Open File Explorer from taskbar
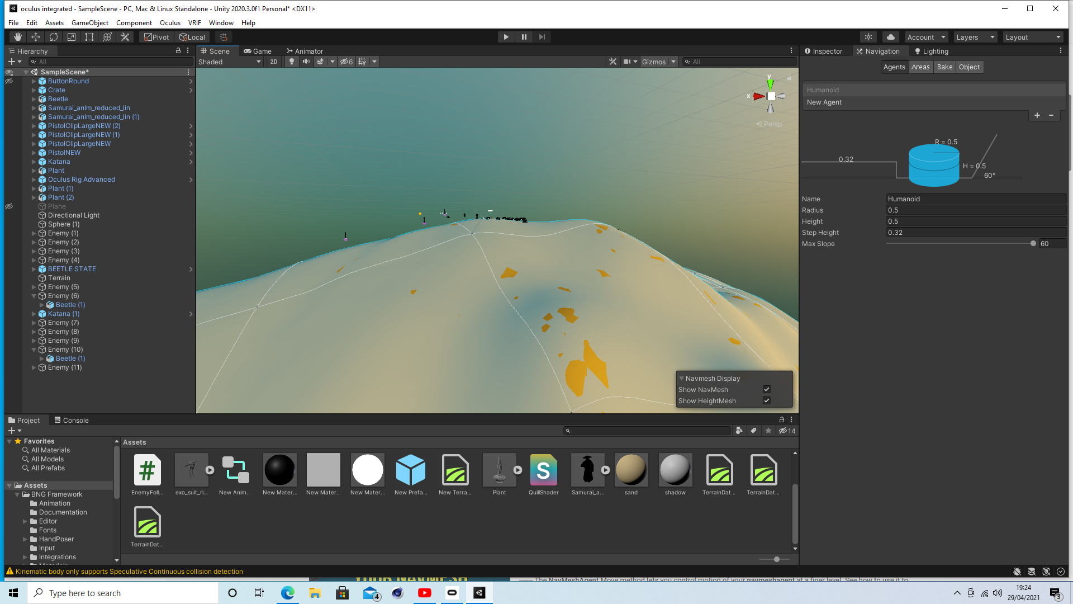1073x604 pixels. tap(315, 593)
